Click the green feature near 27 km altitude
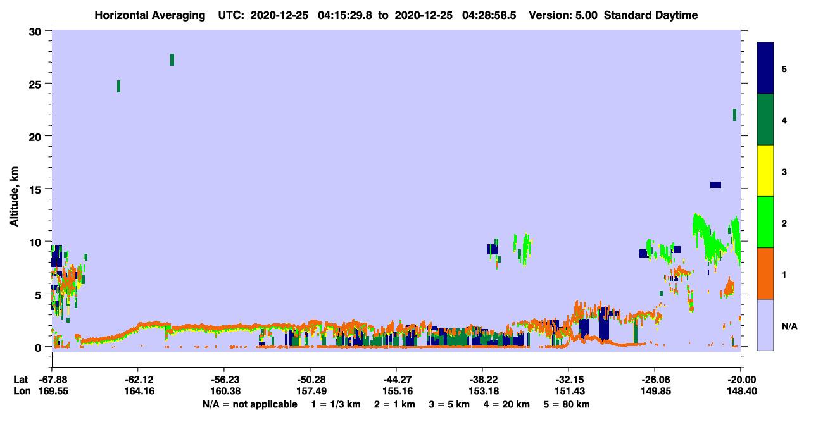Image resolution: width=823 pixels, height=422 pixels. tap(172, 59)
